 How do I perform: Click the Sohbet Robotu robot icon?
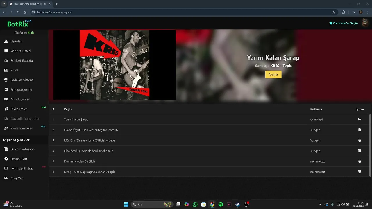pyautogui.click(x=6, y=61)
